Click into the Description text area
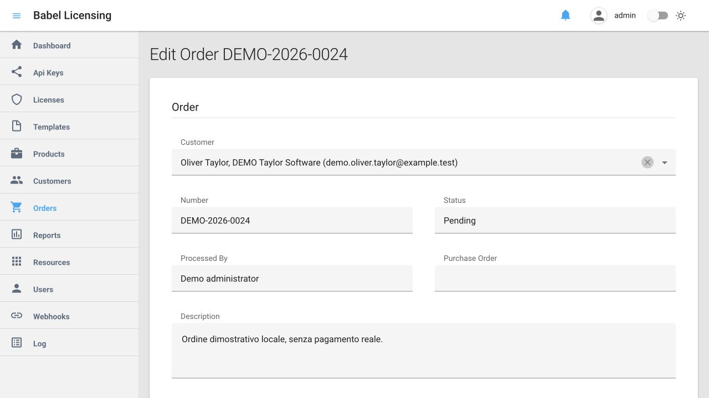The image size is (709, 398). tap(424, 350)
